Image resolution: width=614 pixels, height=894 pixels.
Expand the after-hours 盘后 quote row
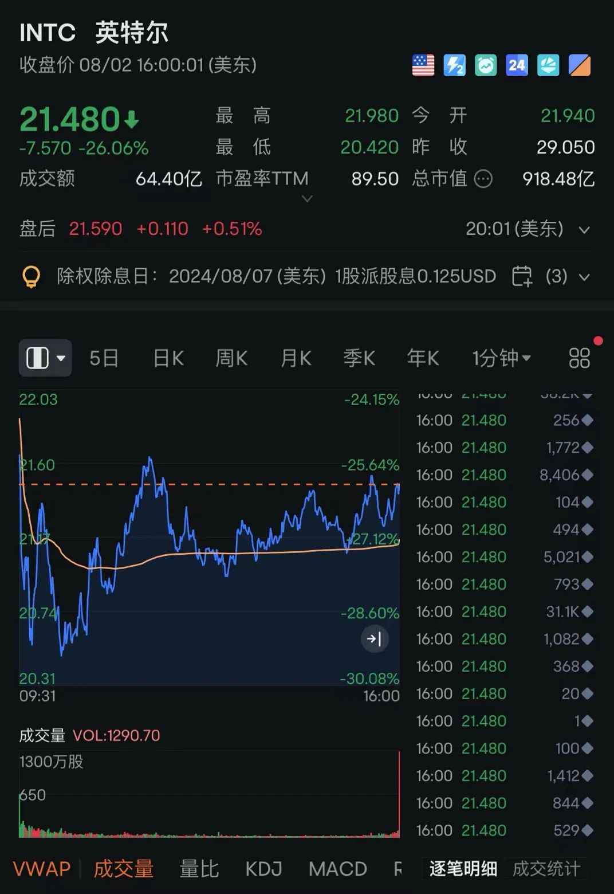coord(584,230)
